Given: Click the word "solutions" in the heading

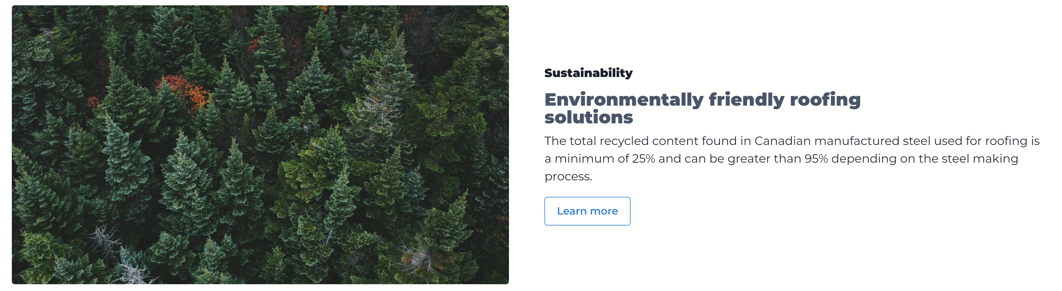Looking at the screenshot, I should coord(588,117).
